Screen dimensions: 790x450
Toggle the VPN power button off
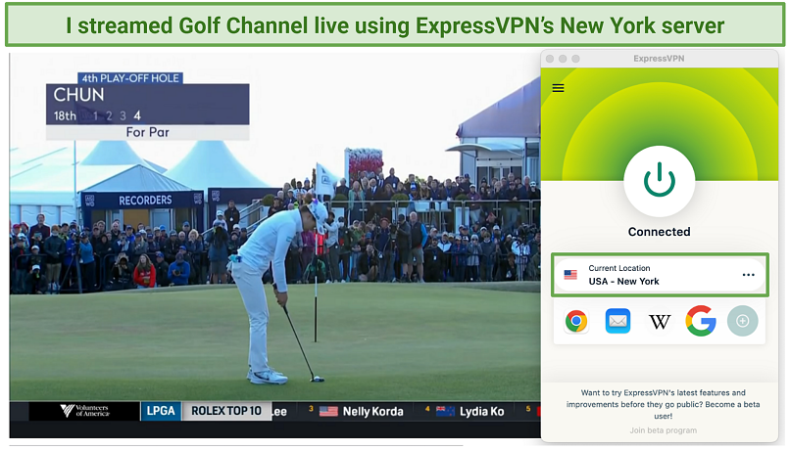[x=659, y=181]
